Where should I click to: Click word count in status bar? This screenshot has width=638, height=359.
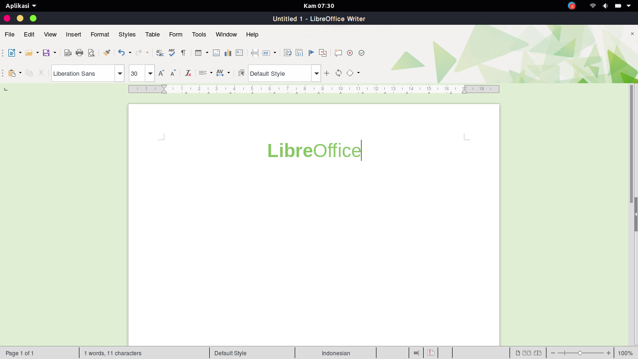(x=113, y=353)
